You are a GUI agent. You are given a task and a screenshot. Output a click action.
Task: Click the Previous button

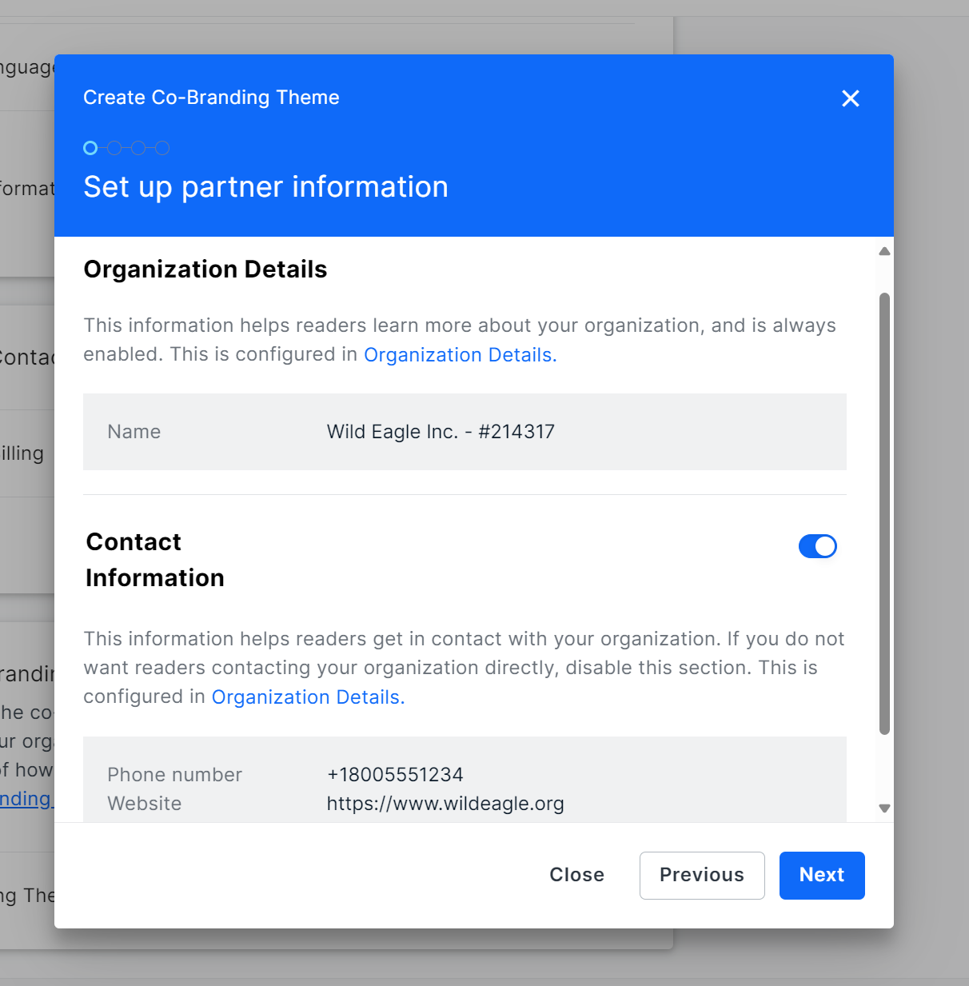click(x=702, y=875)
